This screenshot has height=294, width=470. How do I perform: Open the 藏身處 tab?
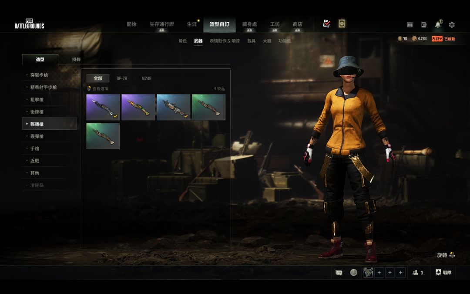pos(249,24)
